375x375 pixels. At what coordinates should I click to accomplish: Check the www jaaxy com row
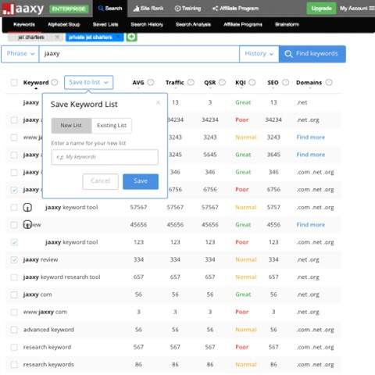pos(14,312)
